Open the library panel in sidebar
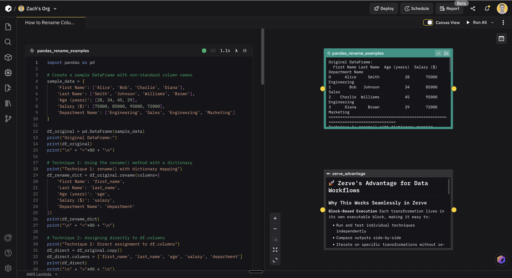This screenshot has height=278, width=512. [8, 103]
